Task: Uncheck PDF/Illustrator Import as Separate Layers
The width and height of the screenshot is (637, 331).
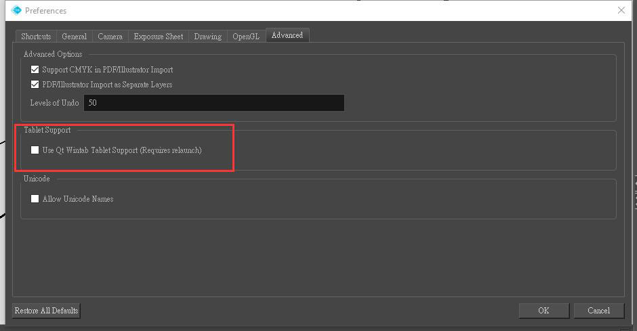Action: [35, 85]
